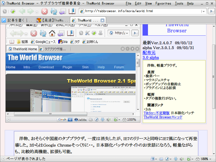Click the Iria bookmark in embedded screenshot
The image size is (216, 162).
(x=63, y=42)
